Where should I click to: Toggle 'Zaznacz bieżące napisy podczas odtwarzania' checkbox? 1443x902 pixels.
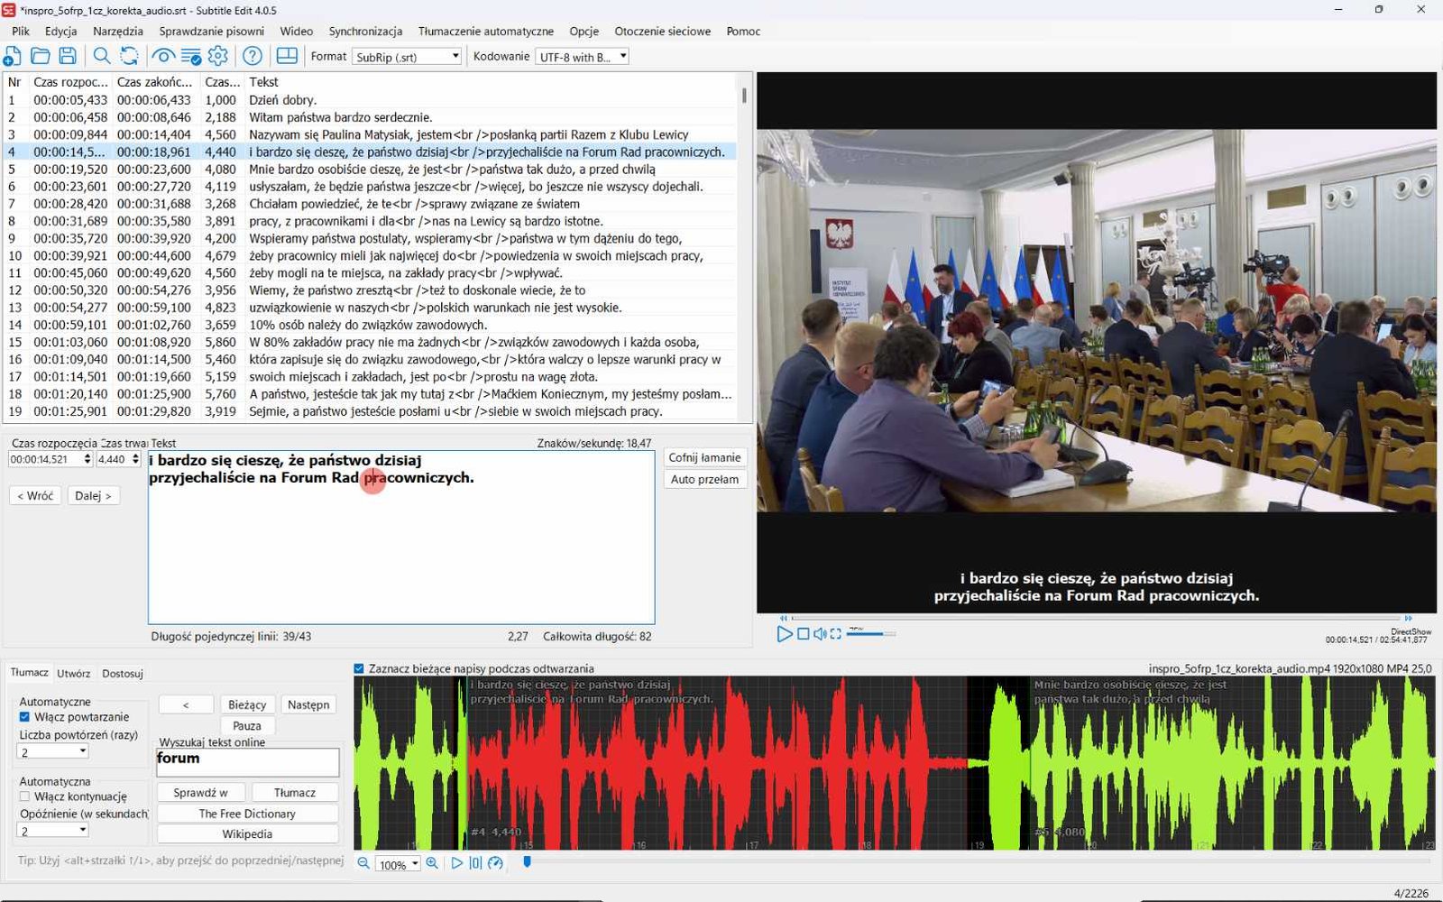(x=359, y=668)
